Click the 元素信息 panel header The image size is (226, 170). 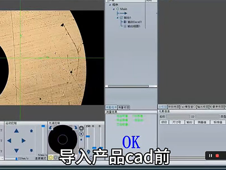pos(192,112)
